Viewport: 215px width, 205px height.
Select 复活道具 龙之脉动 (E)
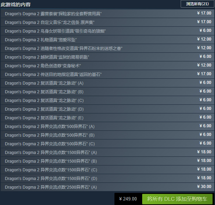(108, 118)
